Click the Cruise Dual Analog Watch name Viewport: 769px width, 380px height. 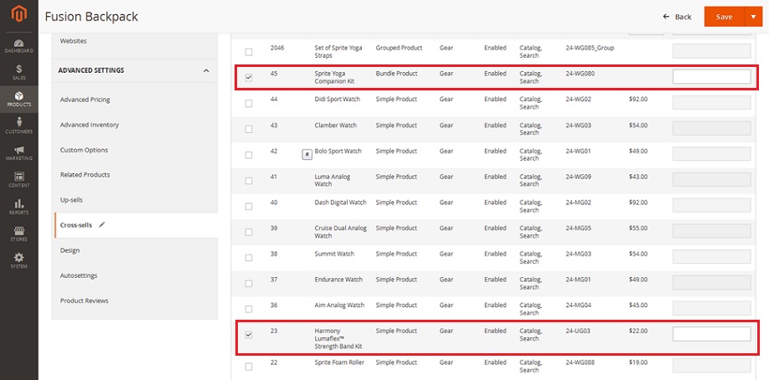point(340,232)
